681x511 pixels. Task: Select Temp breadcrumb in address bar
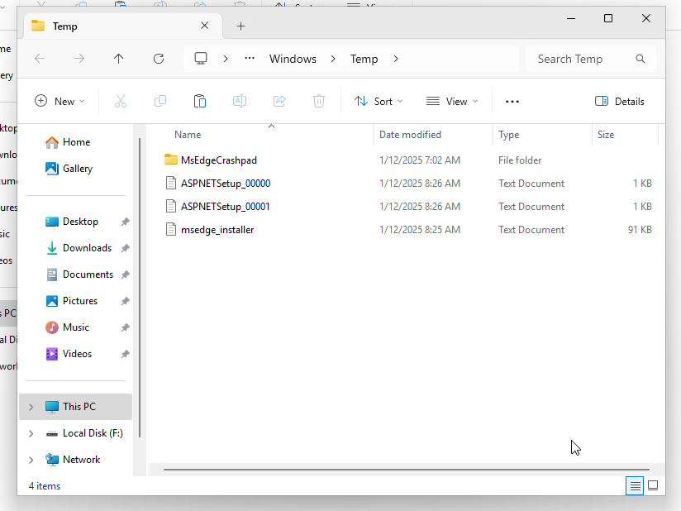[364, 59]
